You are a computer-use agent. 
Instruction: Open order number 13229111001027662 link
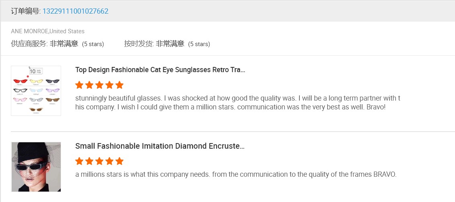(x=75, y=11)
